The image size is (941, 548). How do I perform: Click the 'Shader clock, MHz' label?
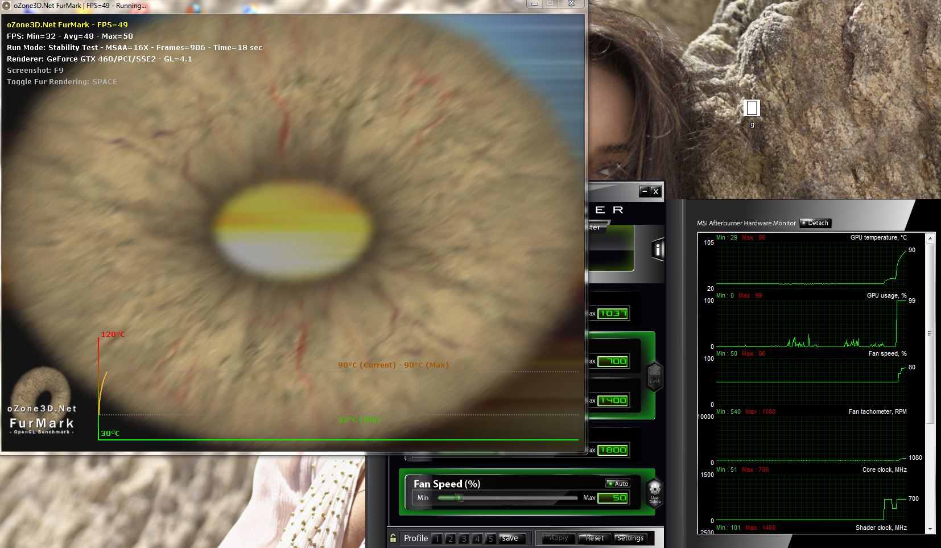point(881,528)
